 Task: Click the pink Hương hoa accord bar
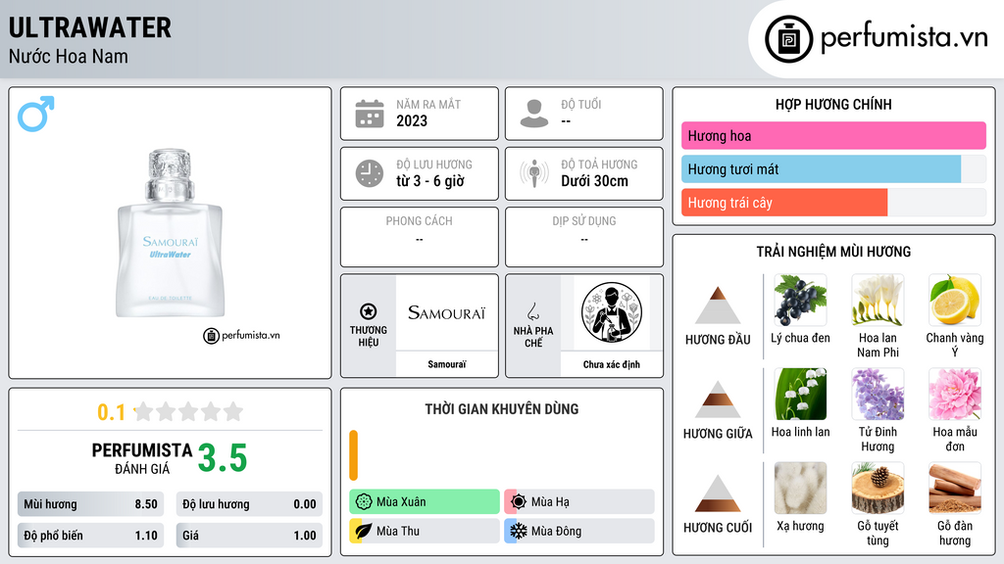[833, 135]
